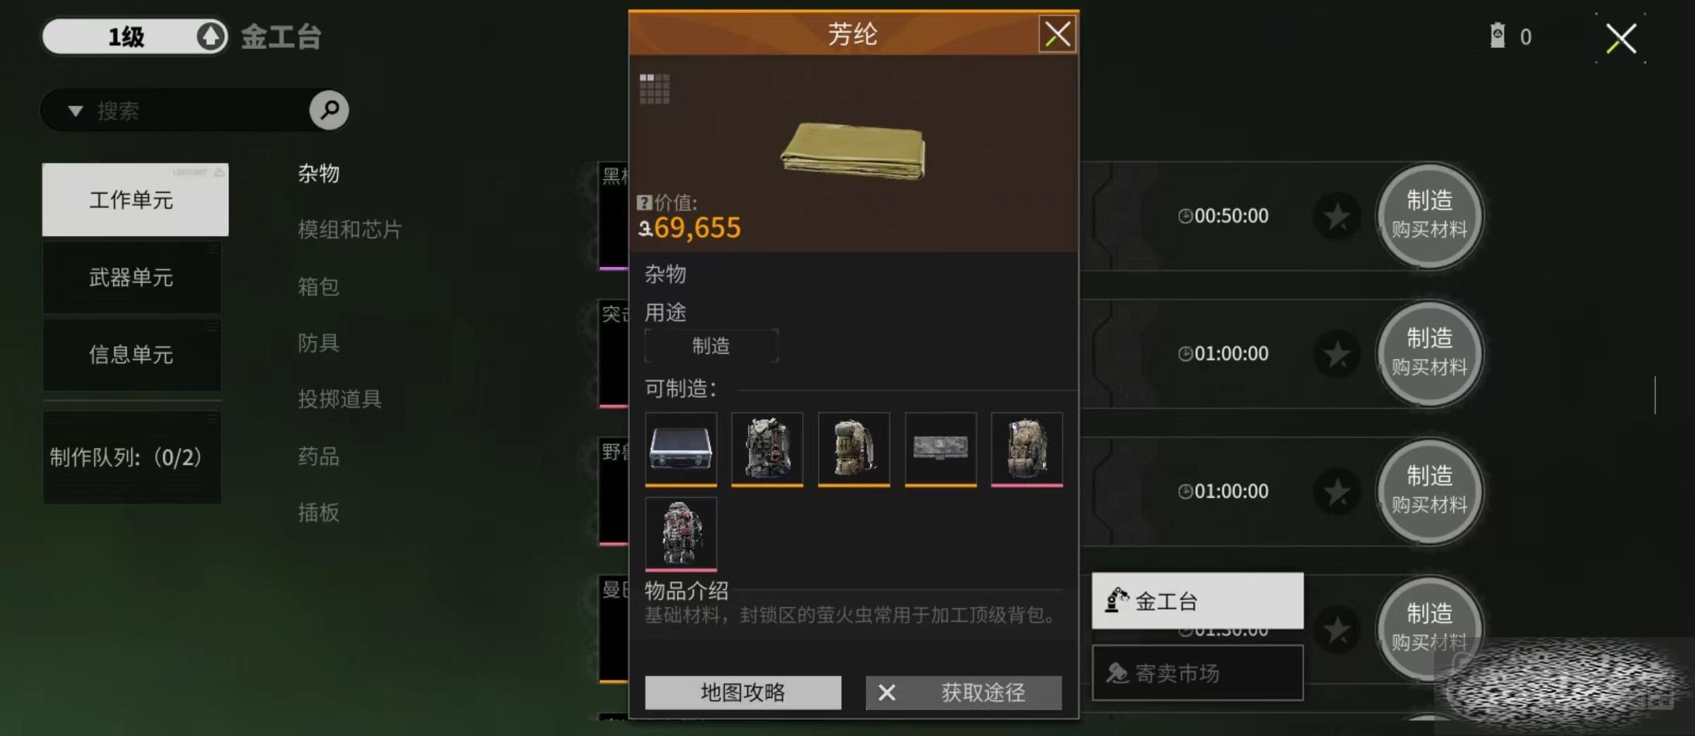Open the grid size icon in item popup
1695x736 pixels.
point(655,89)
